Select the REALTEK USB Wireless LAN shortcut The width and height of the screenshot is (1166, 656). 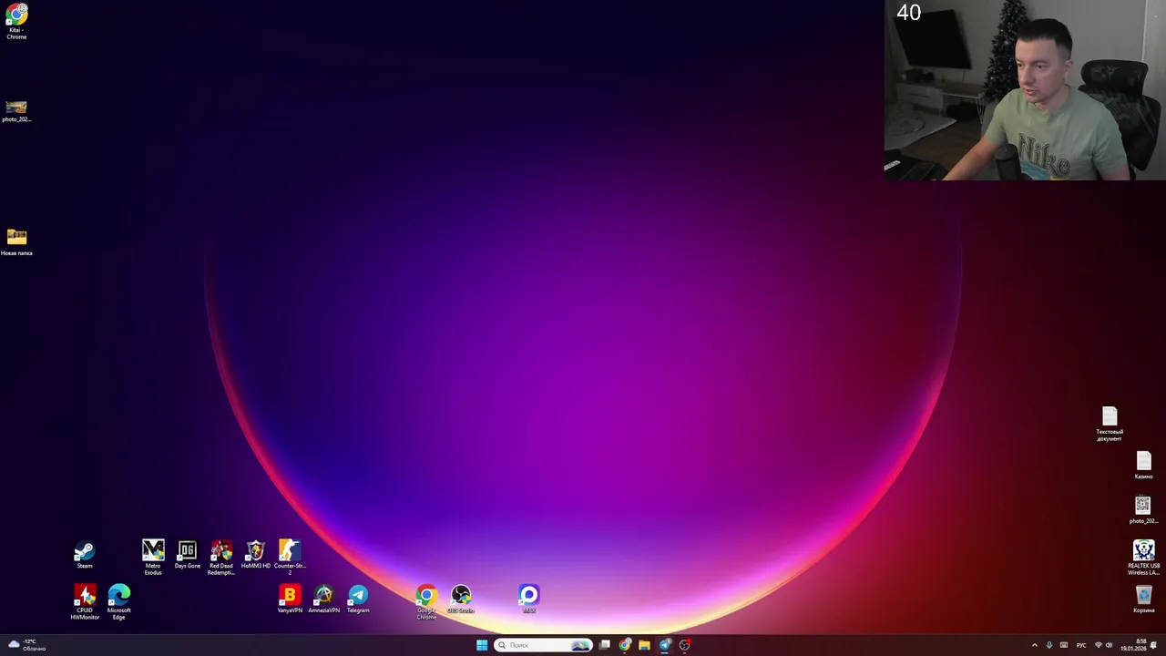tap(1144, 558)
